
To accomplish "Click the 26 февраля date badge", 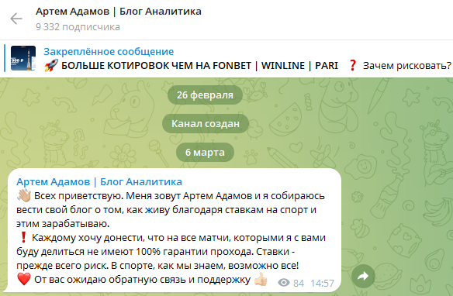I will (x=205, y=95).
